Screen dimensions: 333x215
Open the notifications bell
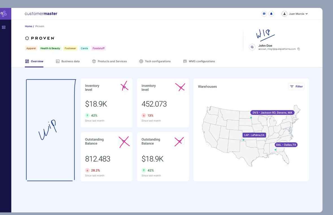[x=271, y=14]
